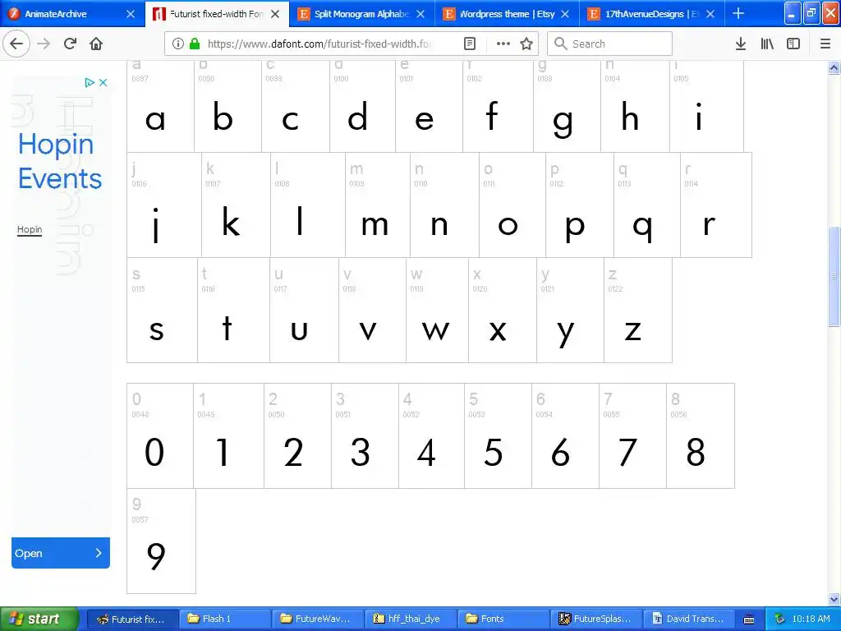This screenshot has height=631, width=841.
Task: Close the Futurist fixed-width Font tab
Action: click(275, 14)
